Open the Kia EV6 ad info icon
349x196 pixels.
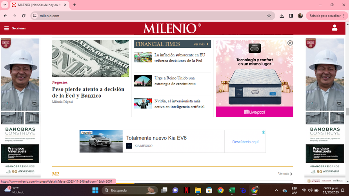pos(264,132)
